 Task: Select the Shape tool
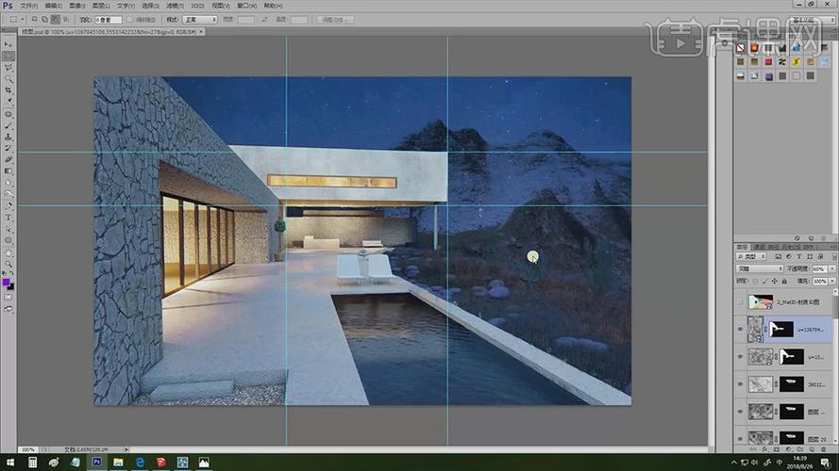click(8, 241)
